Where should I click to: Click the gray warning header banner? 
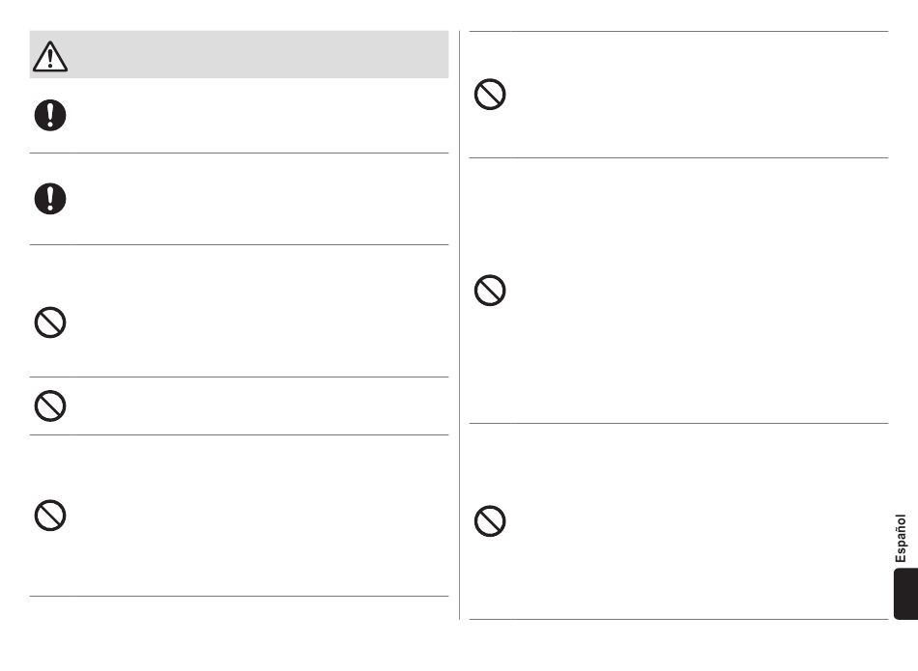coord(239,54)
